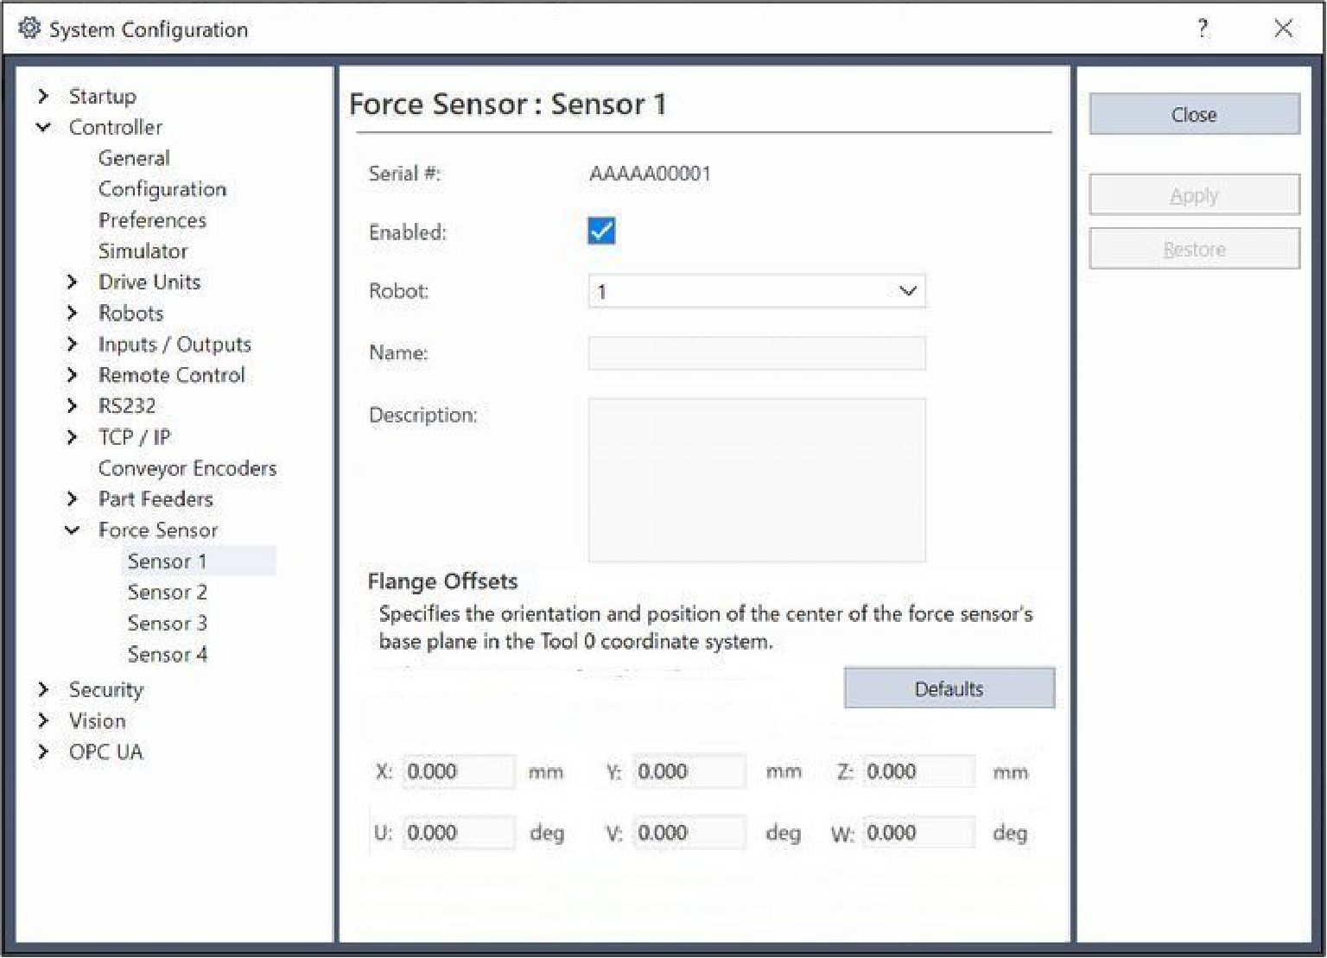Click the W rotation field
The width and height of the screenshot is (1327, 958).
[918, 833]
